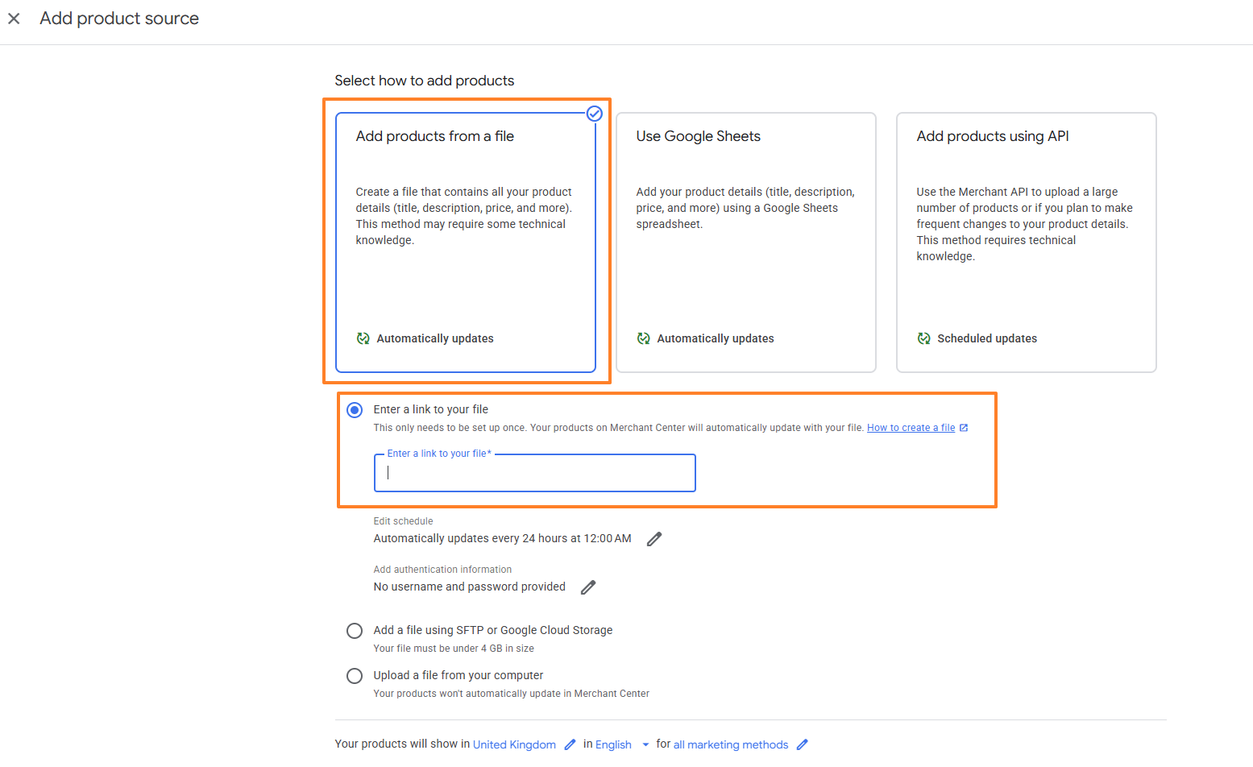
Task: Select Add a file using SFTP option
Action: (355, 631)
